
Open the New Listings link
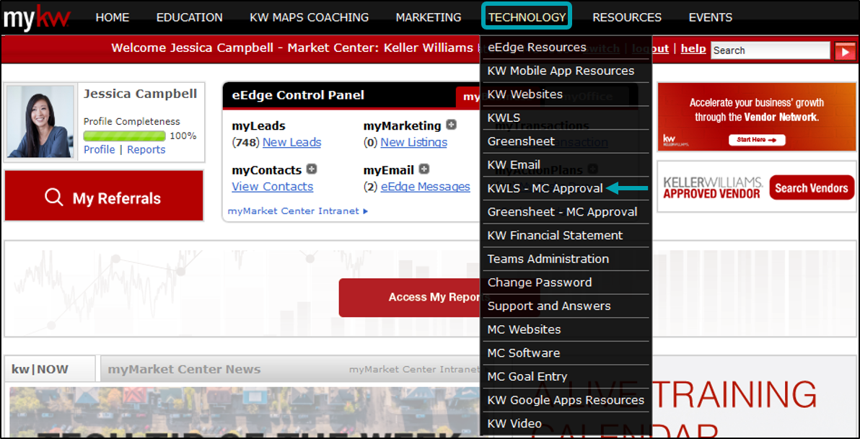click(x=413, y=143)
